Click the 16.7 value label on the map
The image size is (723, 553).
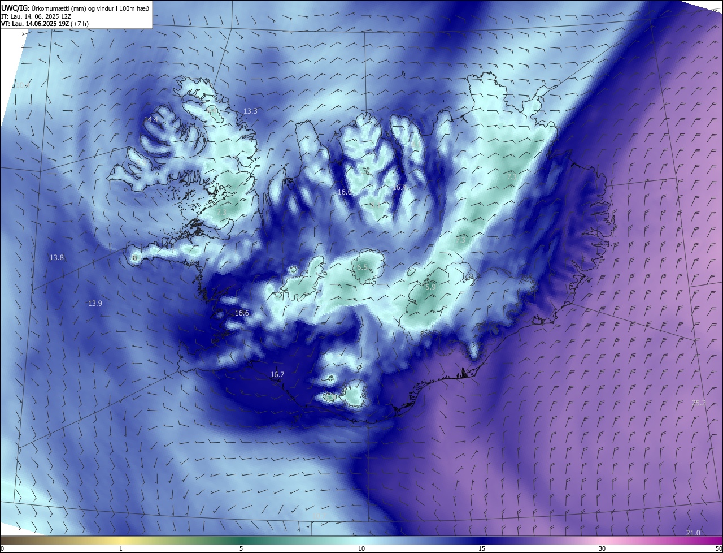pyautogui.click(x=277, y=375)
